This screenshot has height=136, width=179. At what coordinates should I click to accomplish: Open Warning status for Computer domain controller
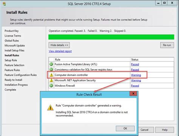pos(136,75)
